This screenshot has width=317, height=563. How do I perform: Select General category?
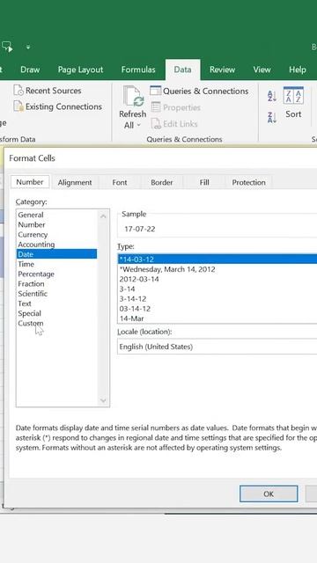coord(56,215)
